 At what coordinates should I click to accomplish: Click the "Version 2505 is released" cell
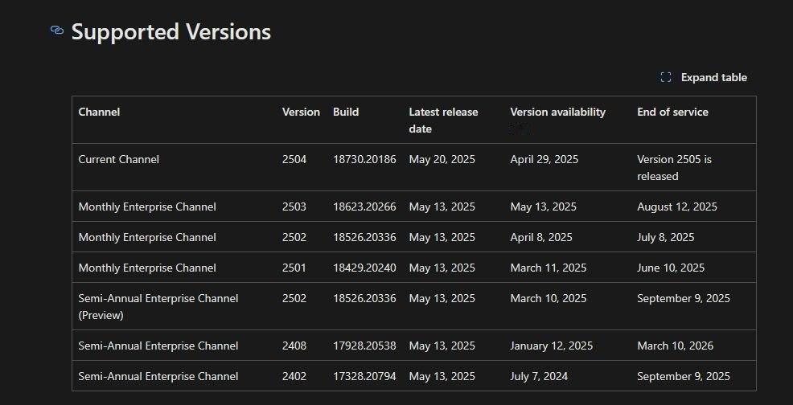[x=674, y=167]
